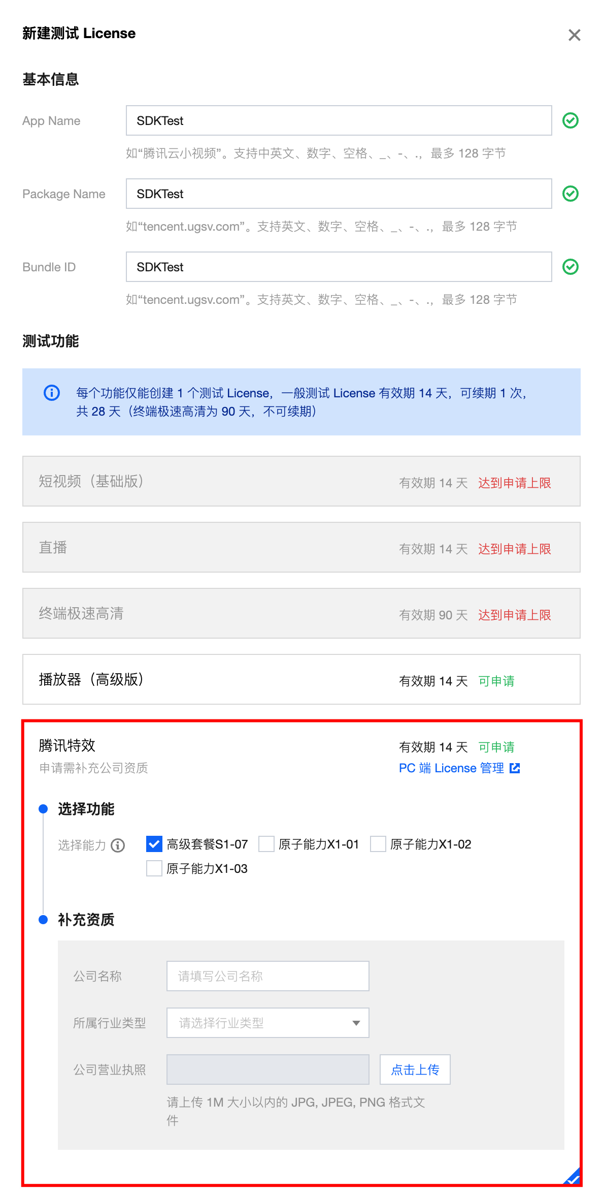Select the 播放器（高级版） license option
The width and height of the screenshot is (603, 1195).
(x=301, y=679)
